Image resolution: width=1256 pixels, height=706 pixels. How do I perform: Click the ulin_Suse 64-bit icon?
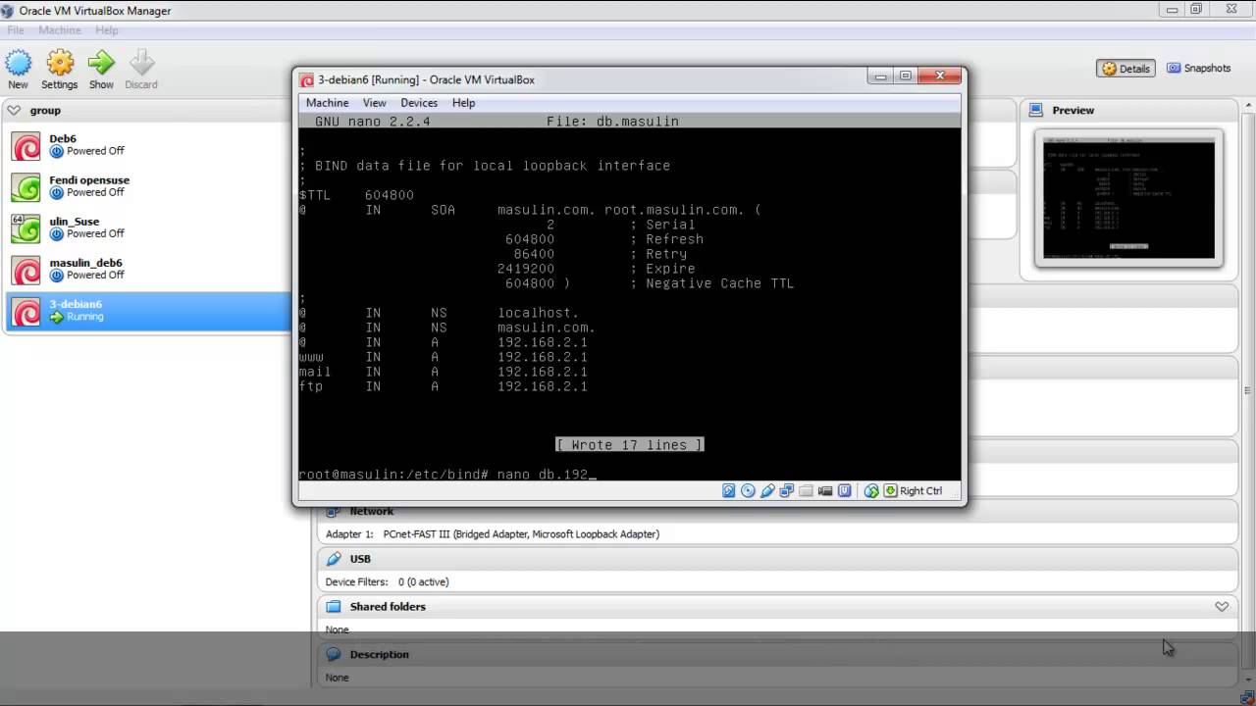tap(26, 228)
